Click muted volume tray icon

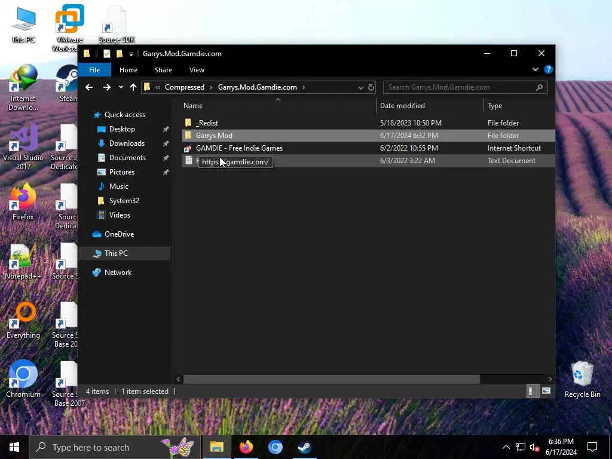coord(534,447)
